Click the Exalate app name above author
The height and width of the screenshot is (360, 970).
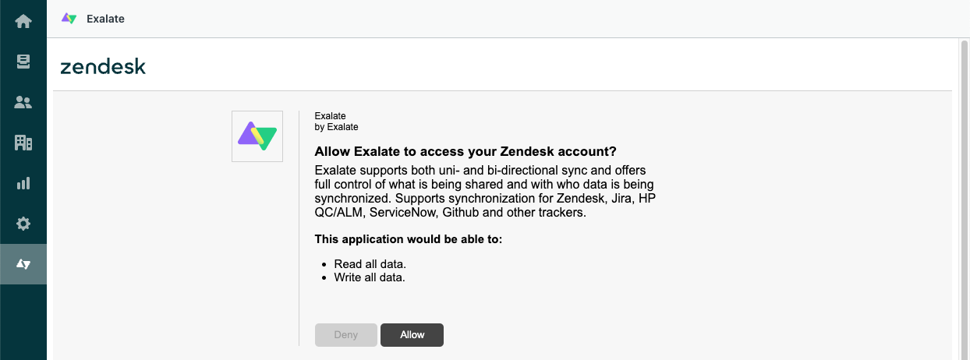coord(330,116)
